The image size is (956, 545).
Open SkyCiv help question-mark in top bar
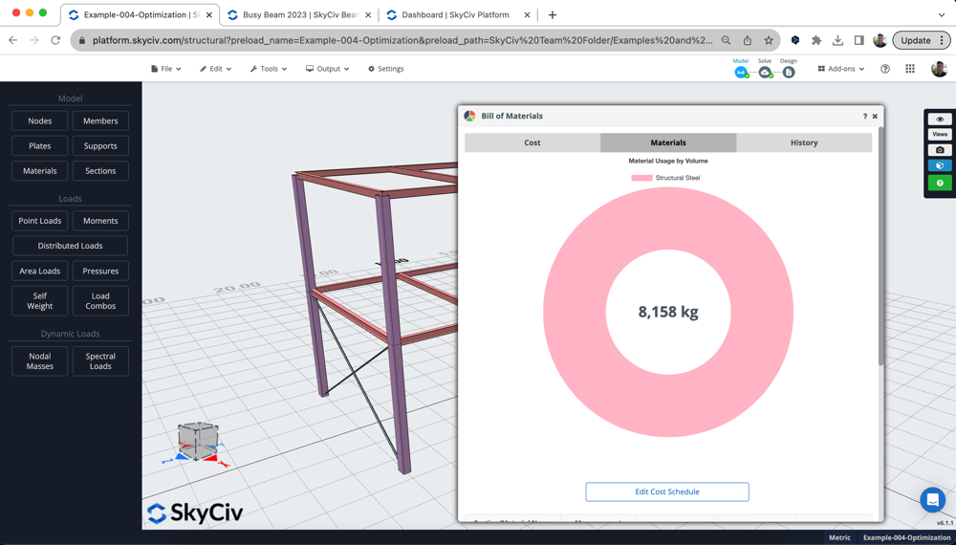[884, 69]
